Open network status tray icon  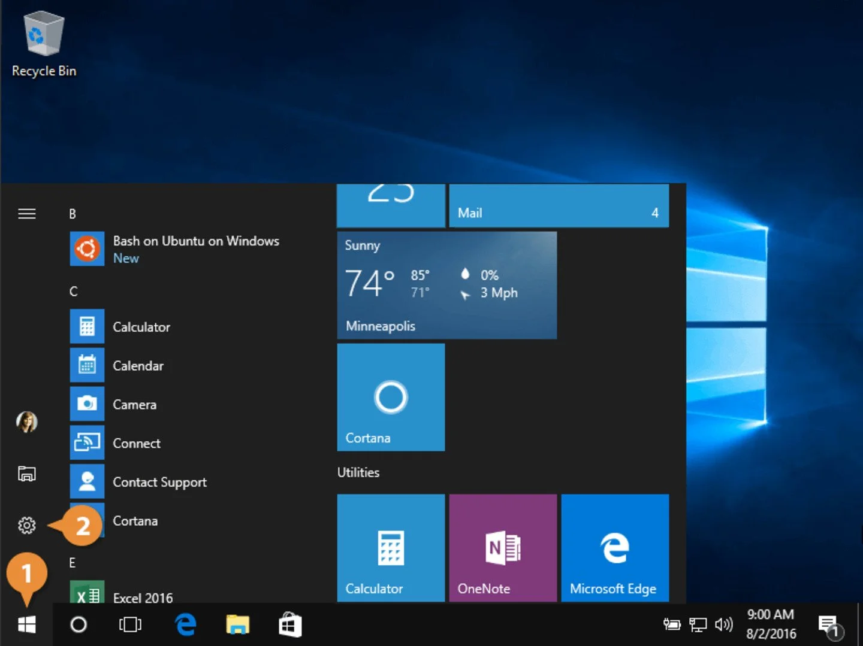(x=698, y=625)
